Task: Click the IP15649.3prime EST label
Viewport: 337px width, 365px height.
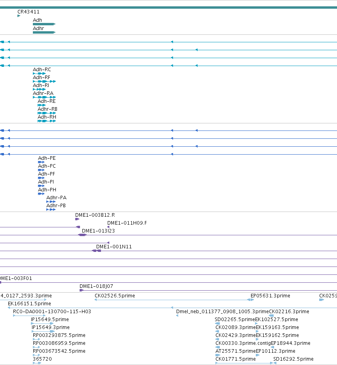Action: [51, 327]
